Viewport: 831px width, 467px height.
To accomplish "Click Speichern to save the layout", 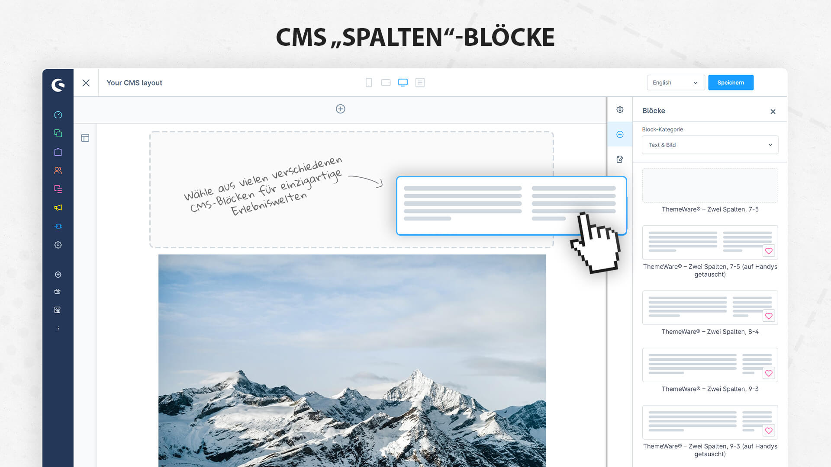I will pyautogui.click(x=731, y=83).
